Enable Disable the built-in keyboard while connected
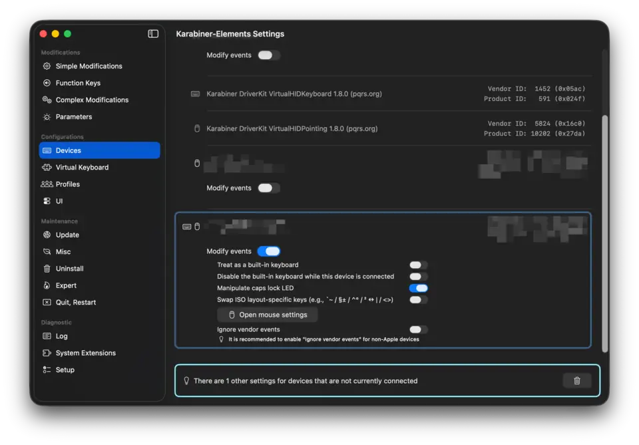This screenshot has width=639, height=445. [x=419, y=277]
